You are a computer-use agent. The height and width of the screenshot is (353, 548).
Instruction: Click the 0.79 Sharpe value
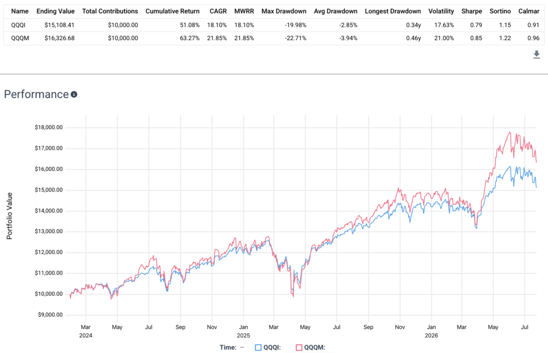click(476, 25)
